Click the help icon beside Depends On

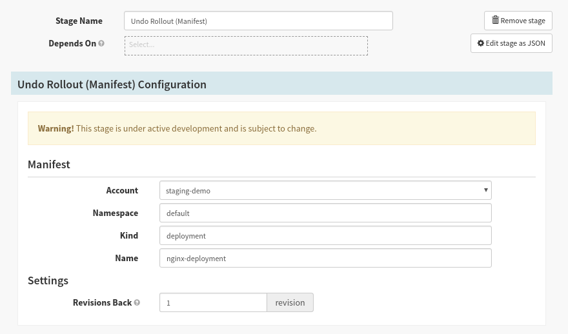click(102, 44)
